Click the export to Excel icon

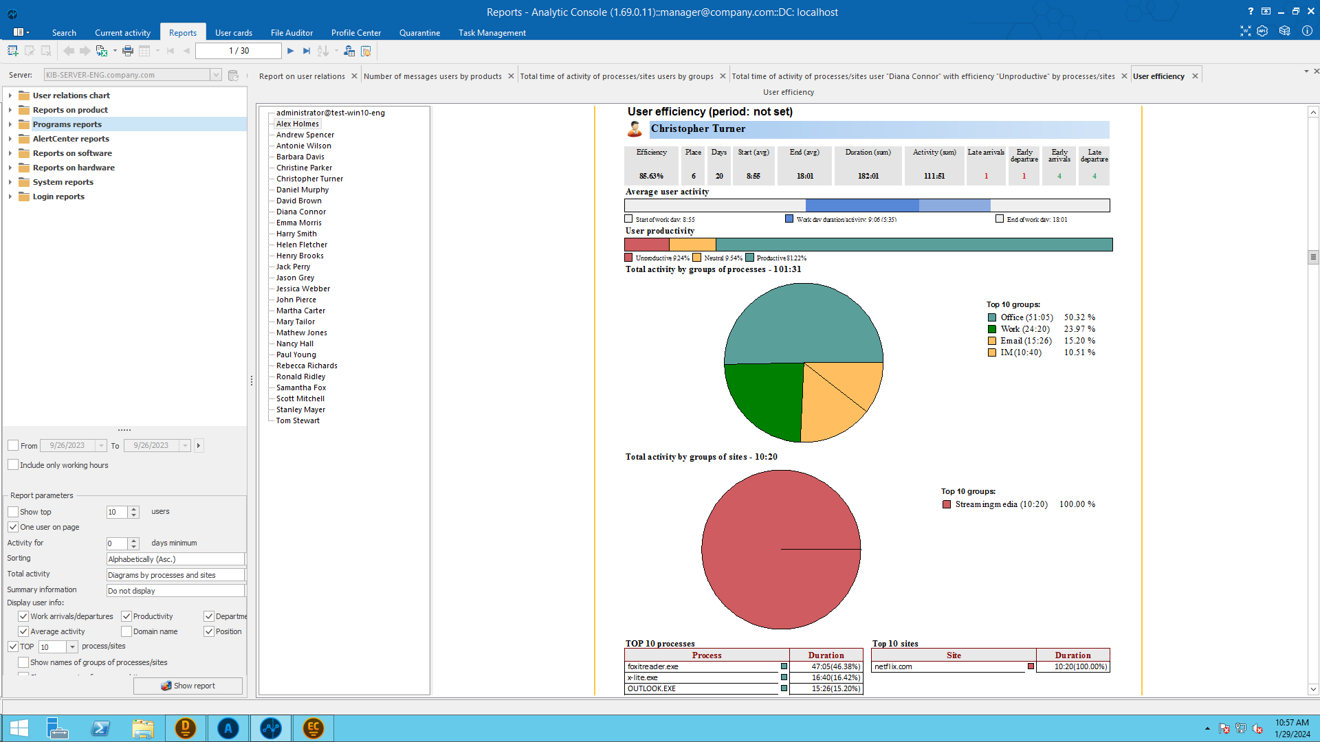coord(102,51)
